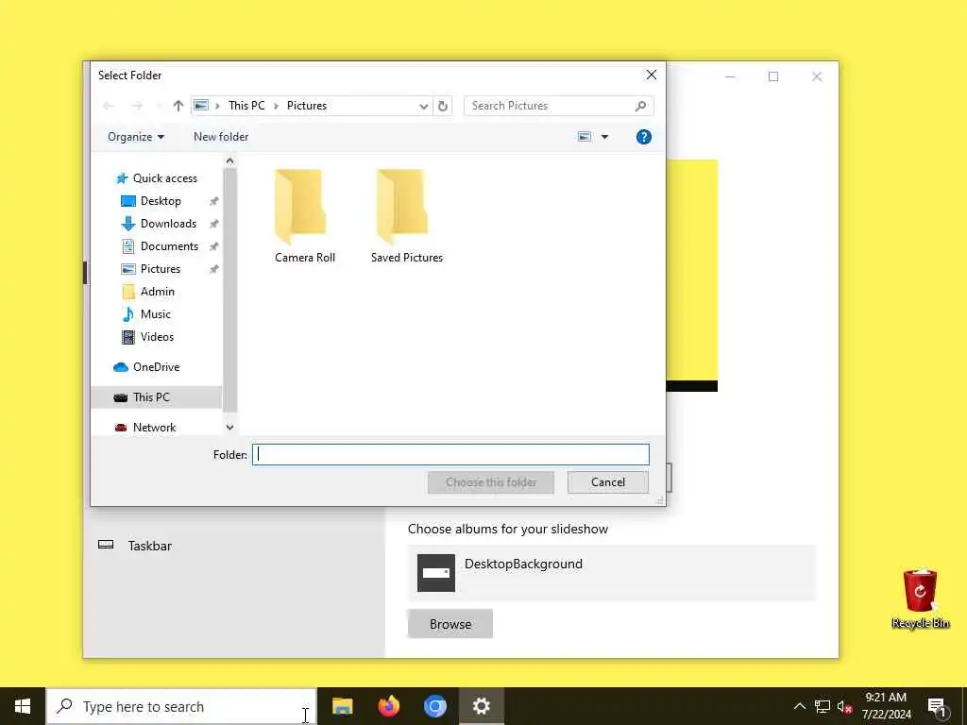Select Videos label in navigation pane
Screen dimensions: 967x725
pos(158,337)
